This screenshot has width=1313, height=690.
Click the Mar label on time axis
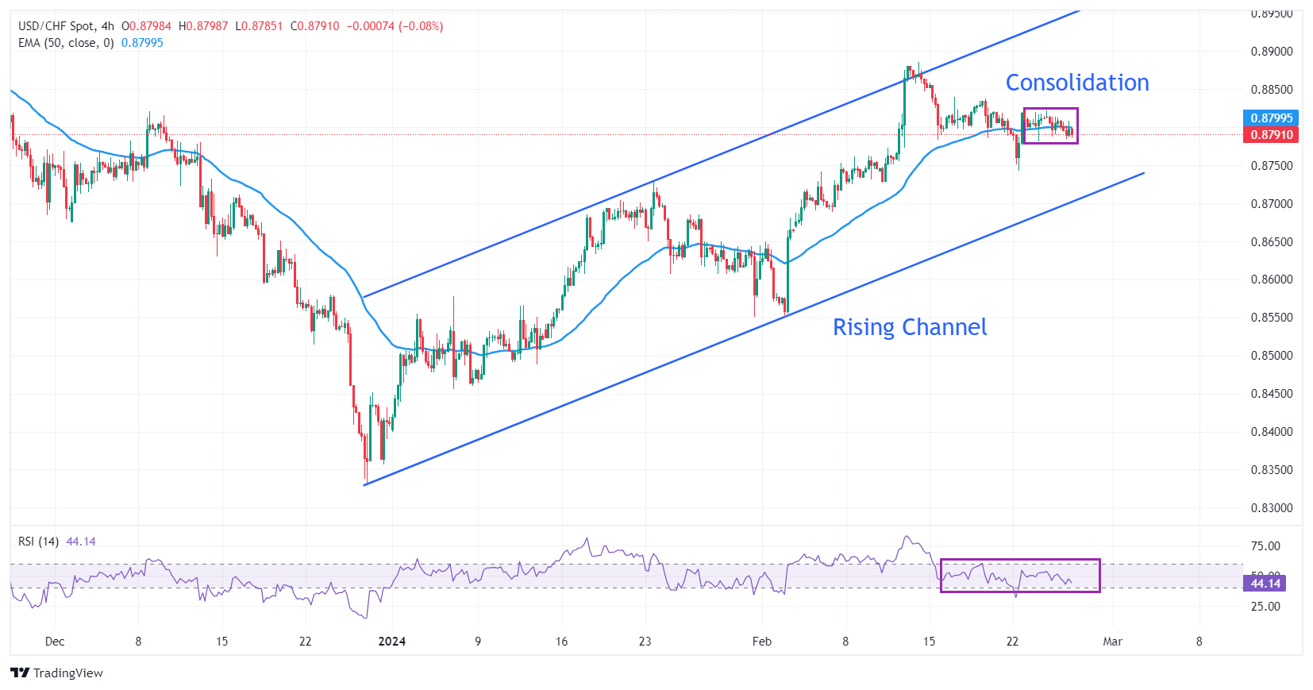1112,642
